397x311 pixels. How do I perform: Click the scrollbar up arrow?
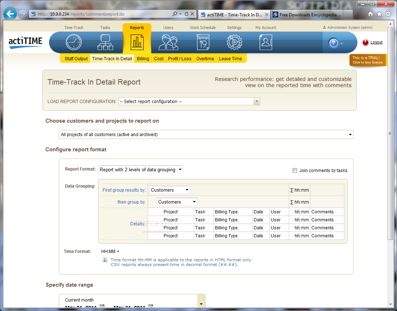390,24
